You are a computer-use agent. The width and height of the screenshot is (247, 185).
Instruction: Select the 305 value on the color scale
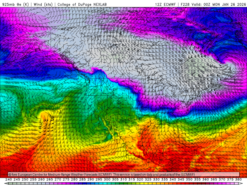[x=115, y=179]
